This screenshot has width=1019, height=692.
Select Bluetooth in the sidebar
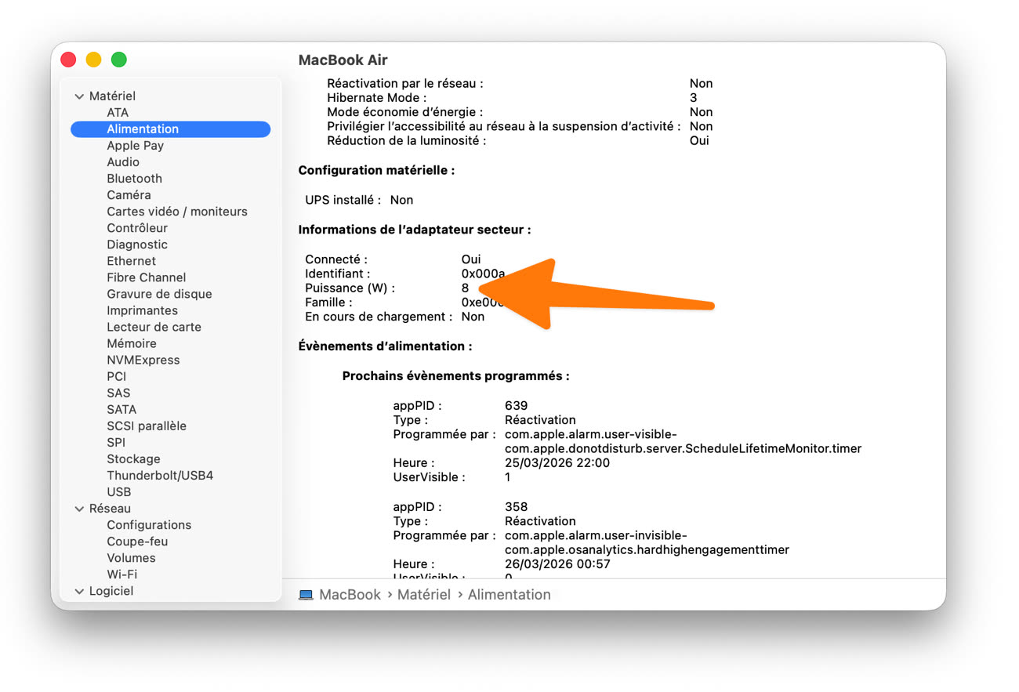point(134,179)
